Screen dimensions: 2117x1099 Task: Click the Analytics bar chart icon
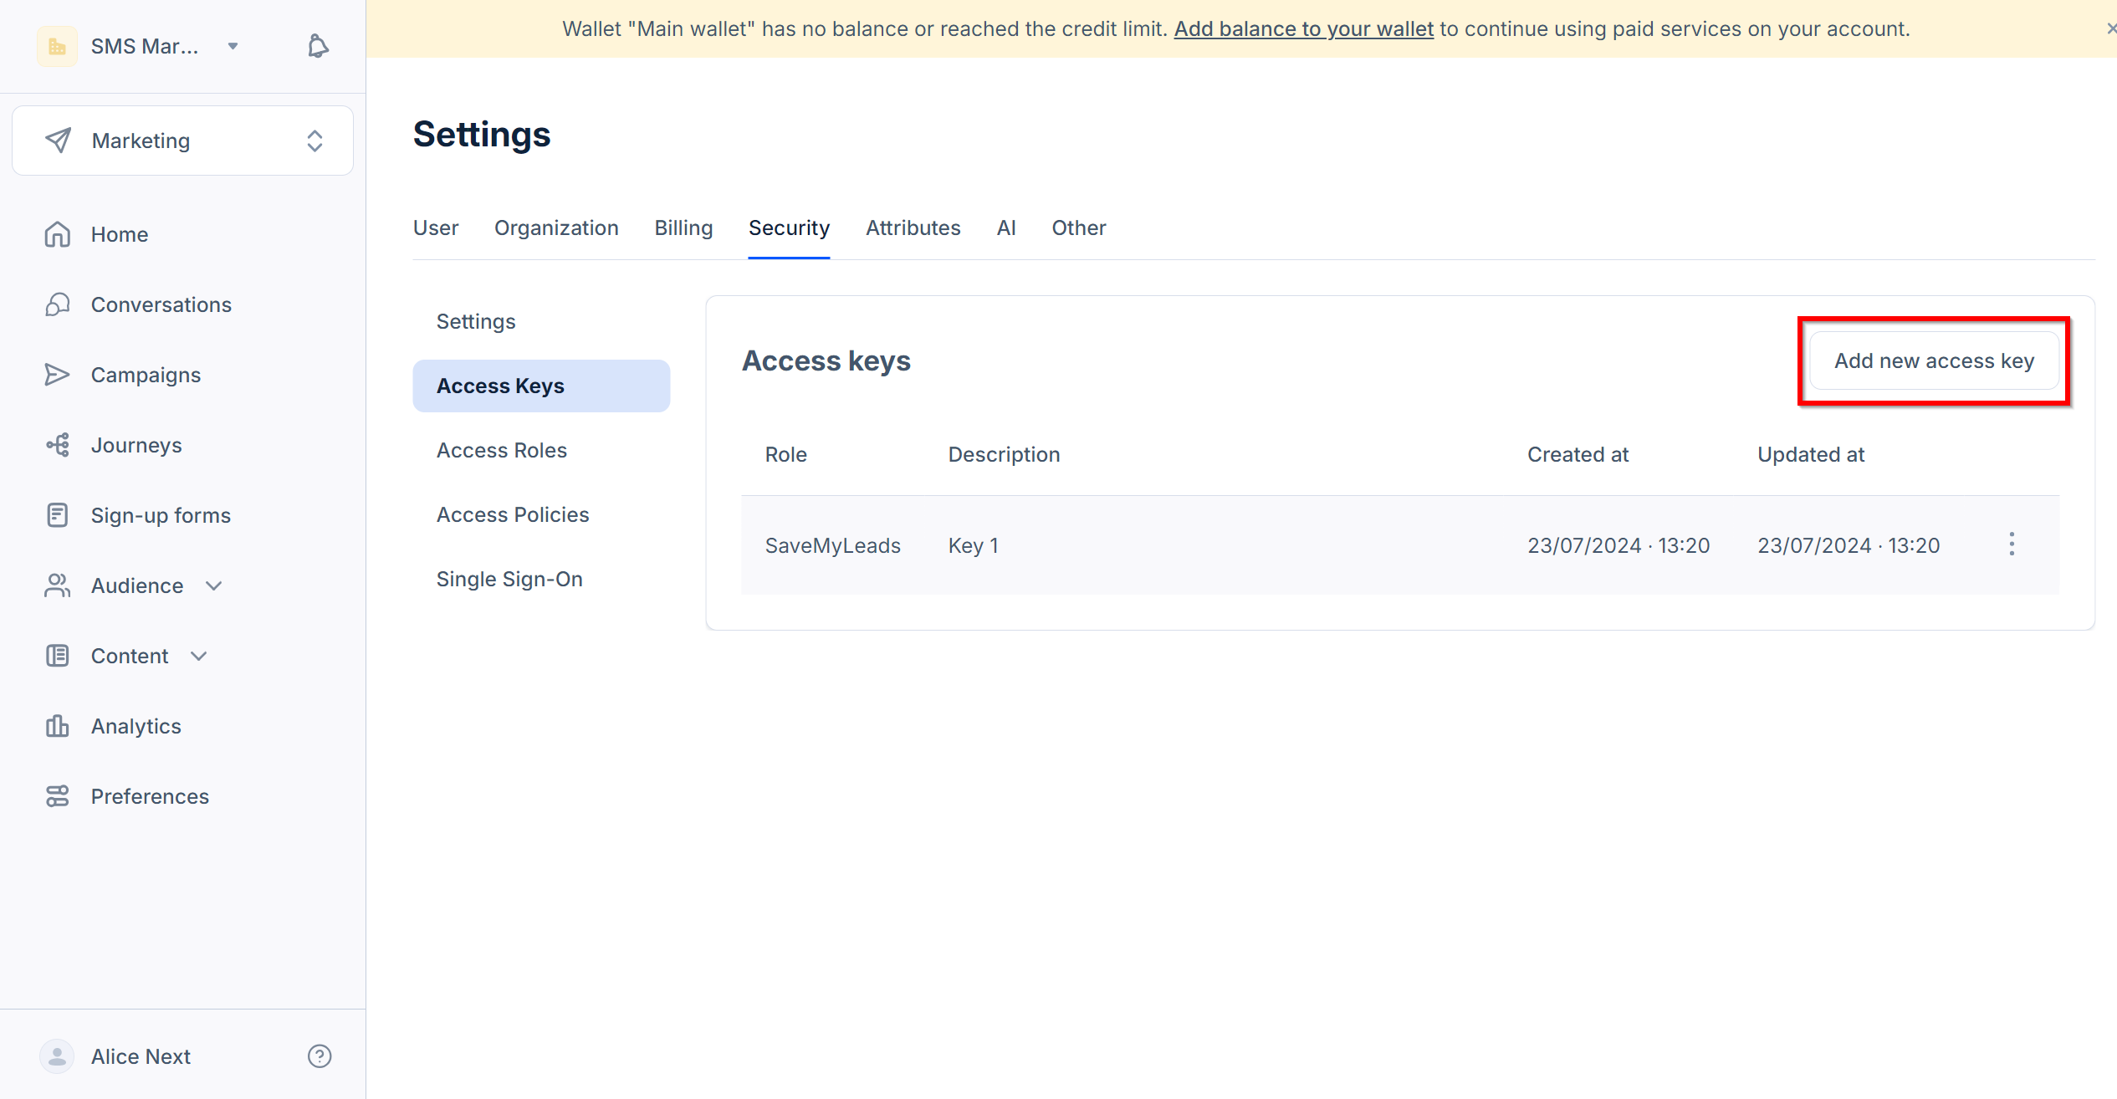point(57,726)
